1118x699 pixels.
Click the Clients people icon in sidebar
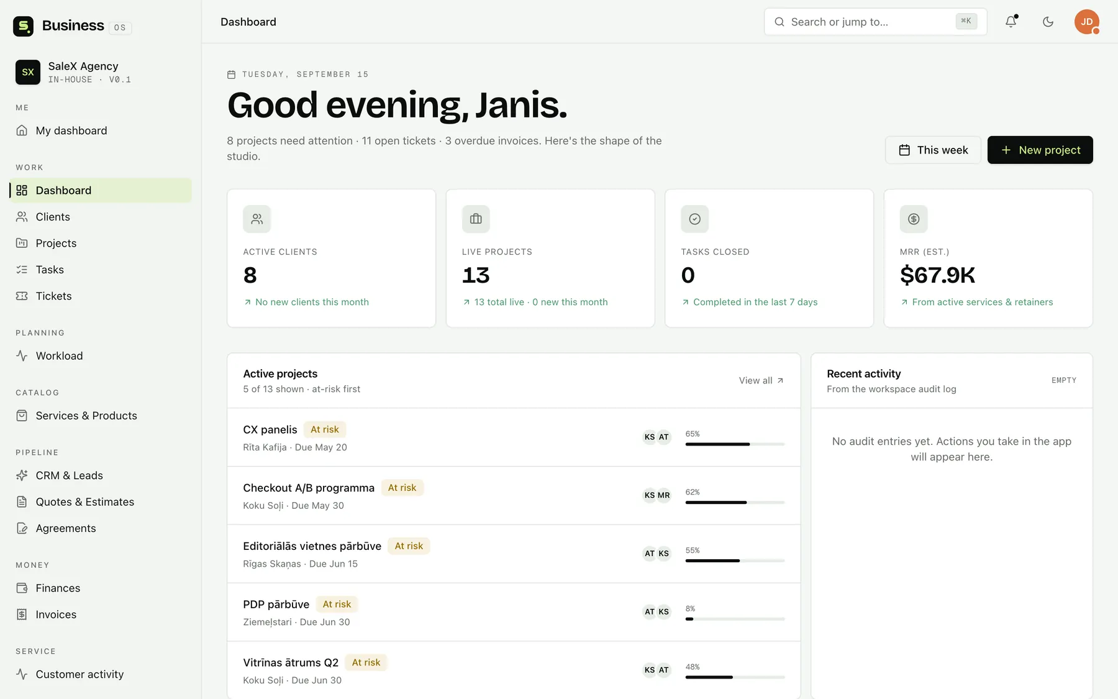pos(22,217)
